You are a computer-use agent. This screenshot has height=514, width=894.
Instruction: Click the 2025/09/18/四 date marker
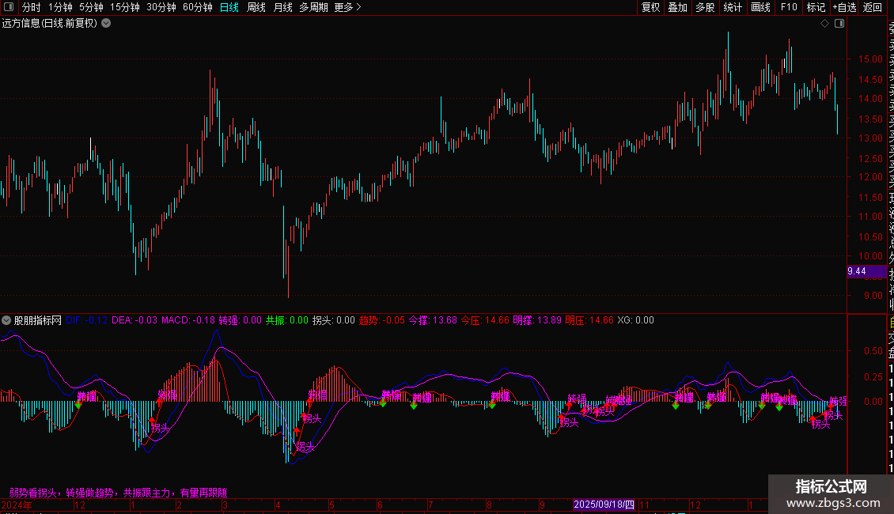click(x=604, y=505)
